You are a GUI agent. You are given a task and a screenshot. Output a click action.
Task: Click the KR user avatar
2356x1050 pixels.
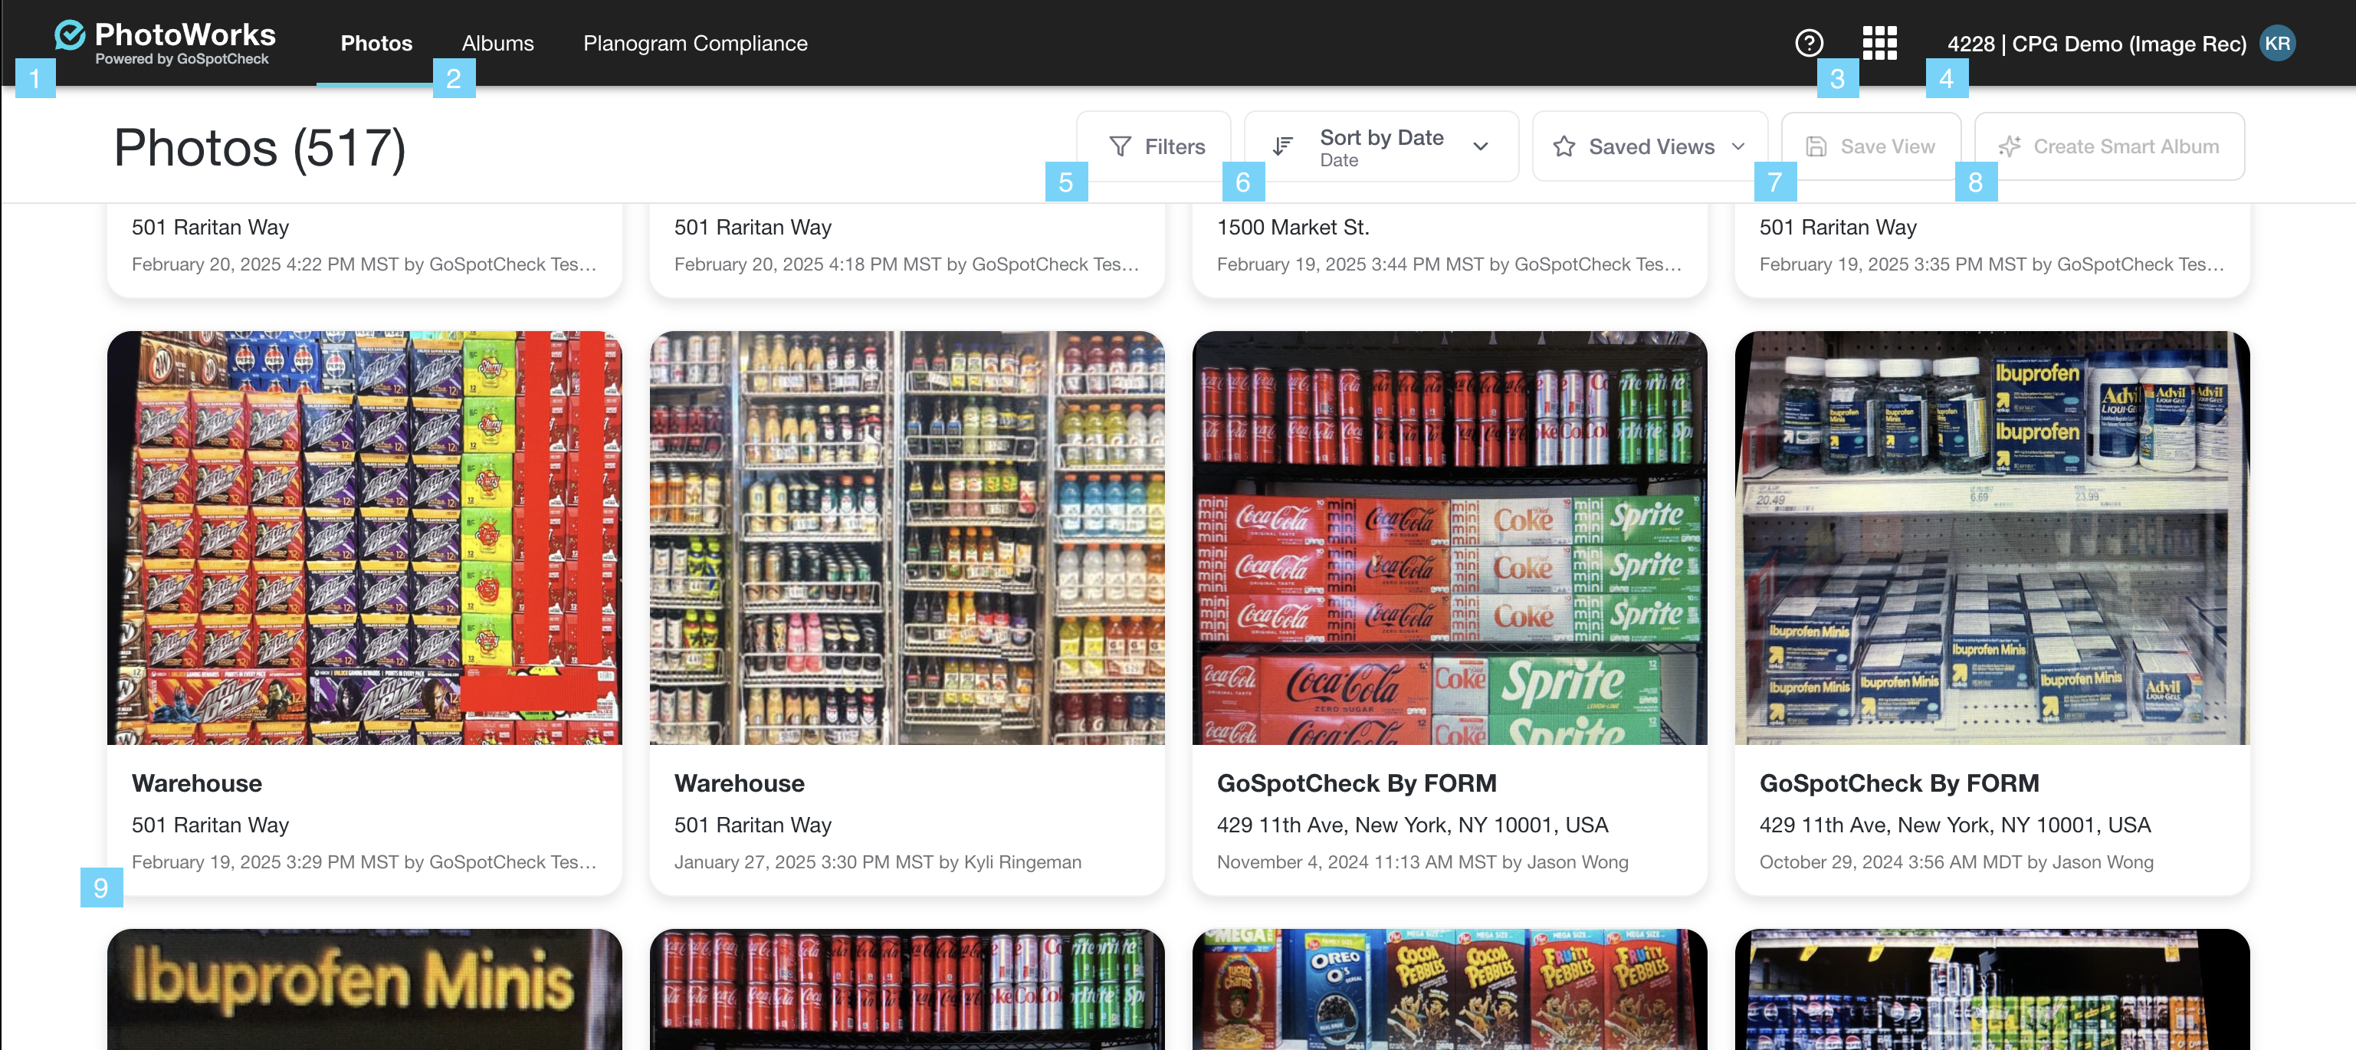point(2276,43)
